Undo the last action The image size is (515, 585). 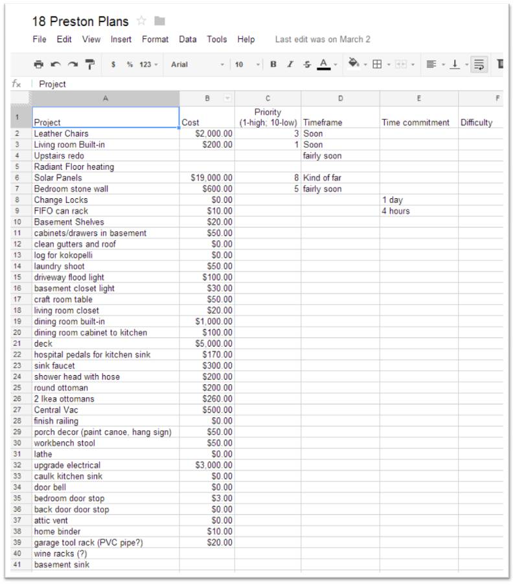point(56,65)
